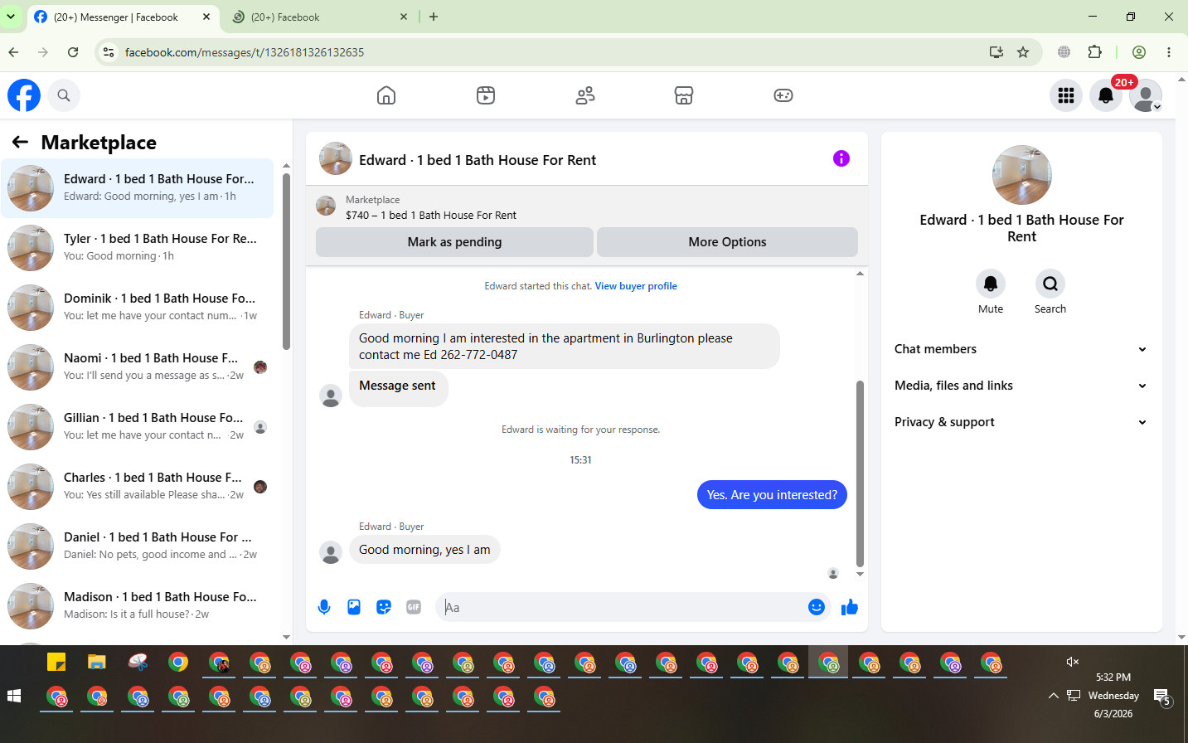1188x743 pixels.
Task: Click the message thread scrollbar
Action: [860, 473]
